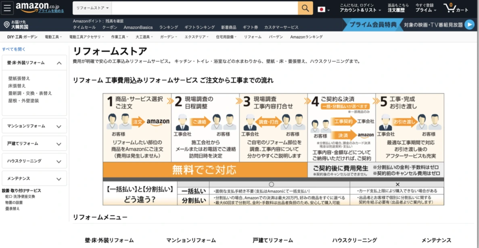Expand 戸建てリフォーム sidebar section

pyautogui.click(x=34, y=143)
